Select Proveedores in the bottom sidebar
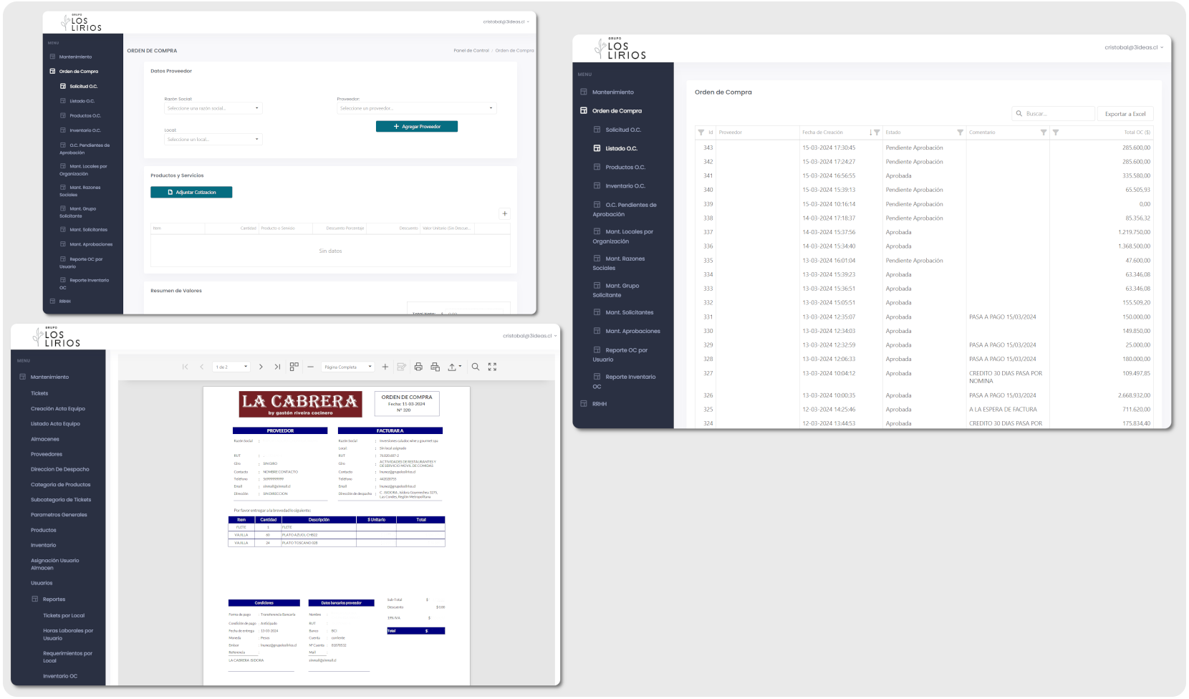Image resolution: width=1189 pixels, height=699 pixels. pos(47,454)
